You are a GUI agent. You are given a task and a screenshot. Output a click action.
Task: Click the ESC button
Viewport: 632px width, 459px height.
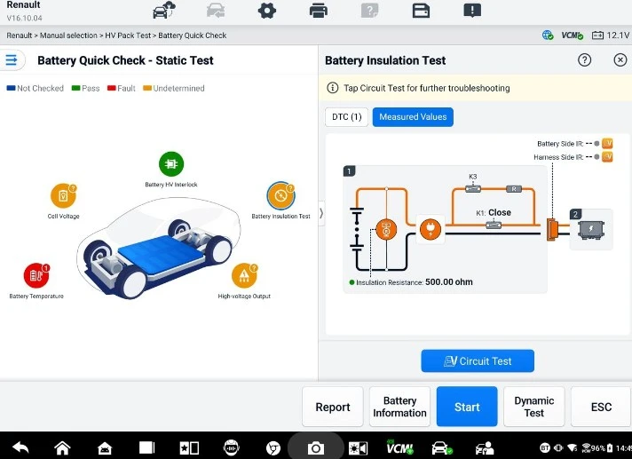(x=601, y=407)
